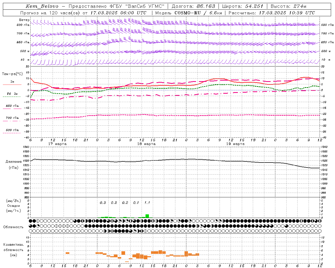Click the "(мм/1ч.)" precipitation unit label
335x268 pixels.
pos(13,211)
